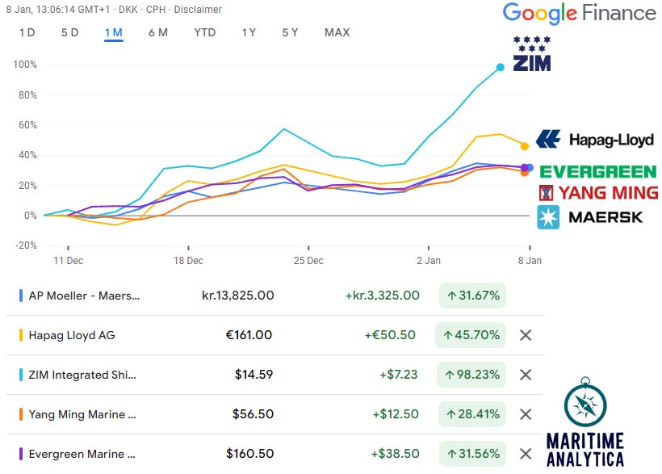Click the Maersk star logo icon
This screenshot has height=474, width=662.
point(548,217)
